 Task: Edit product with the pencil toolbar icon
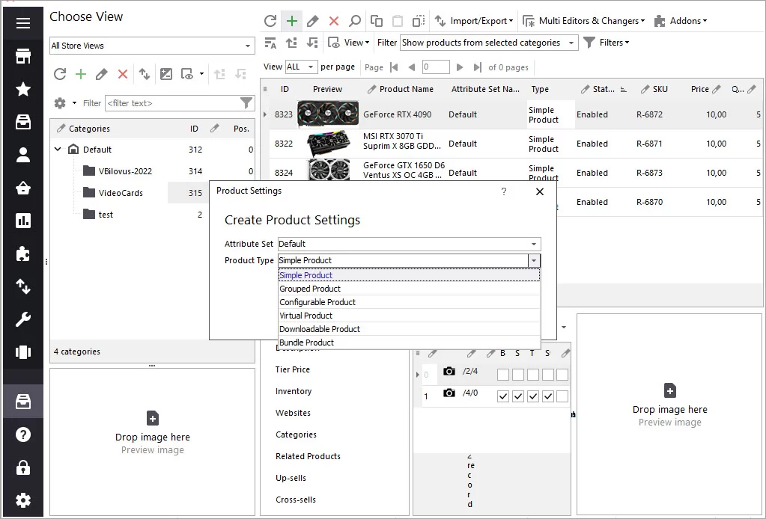click(313, 21)
